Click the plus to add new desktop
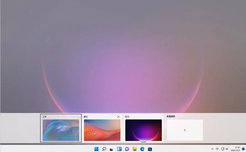 (x=185, y=130)
